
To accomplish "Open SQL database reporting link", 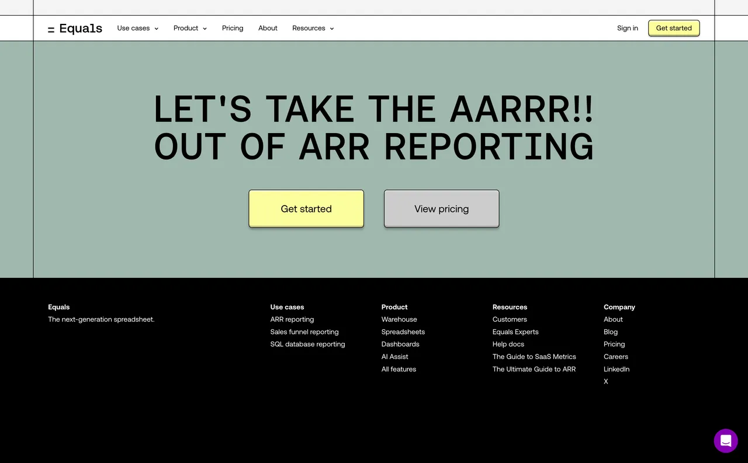I will point(307,344).
